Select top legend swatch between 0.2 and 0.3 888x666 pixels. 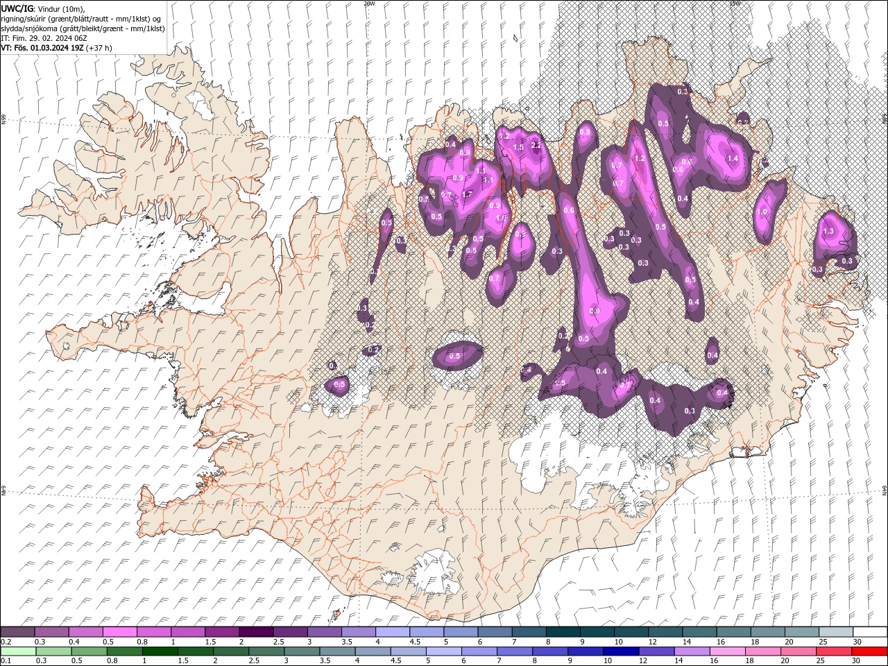[17, 632]
